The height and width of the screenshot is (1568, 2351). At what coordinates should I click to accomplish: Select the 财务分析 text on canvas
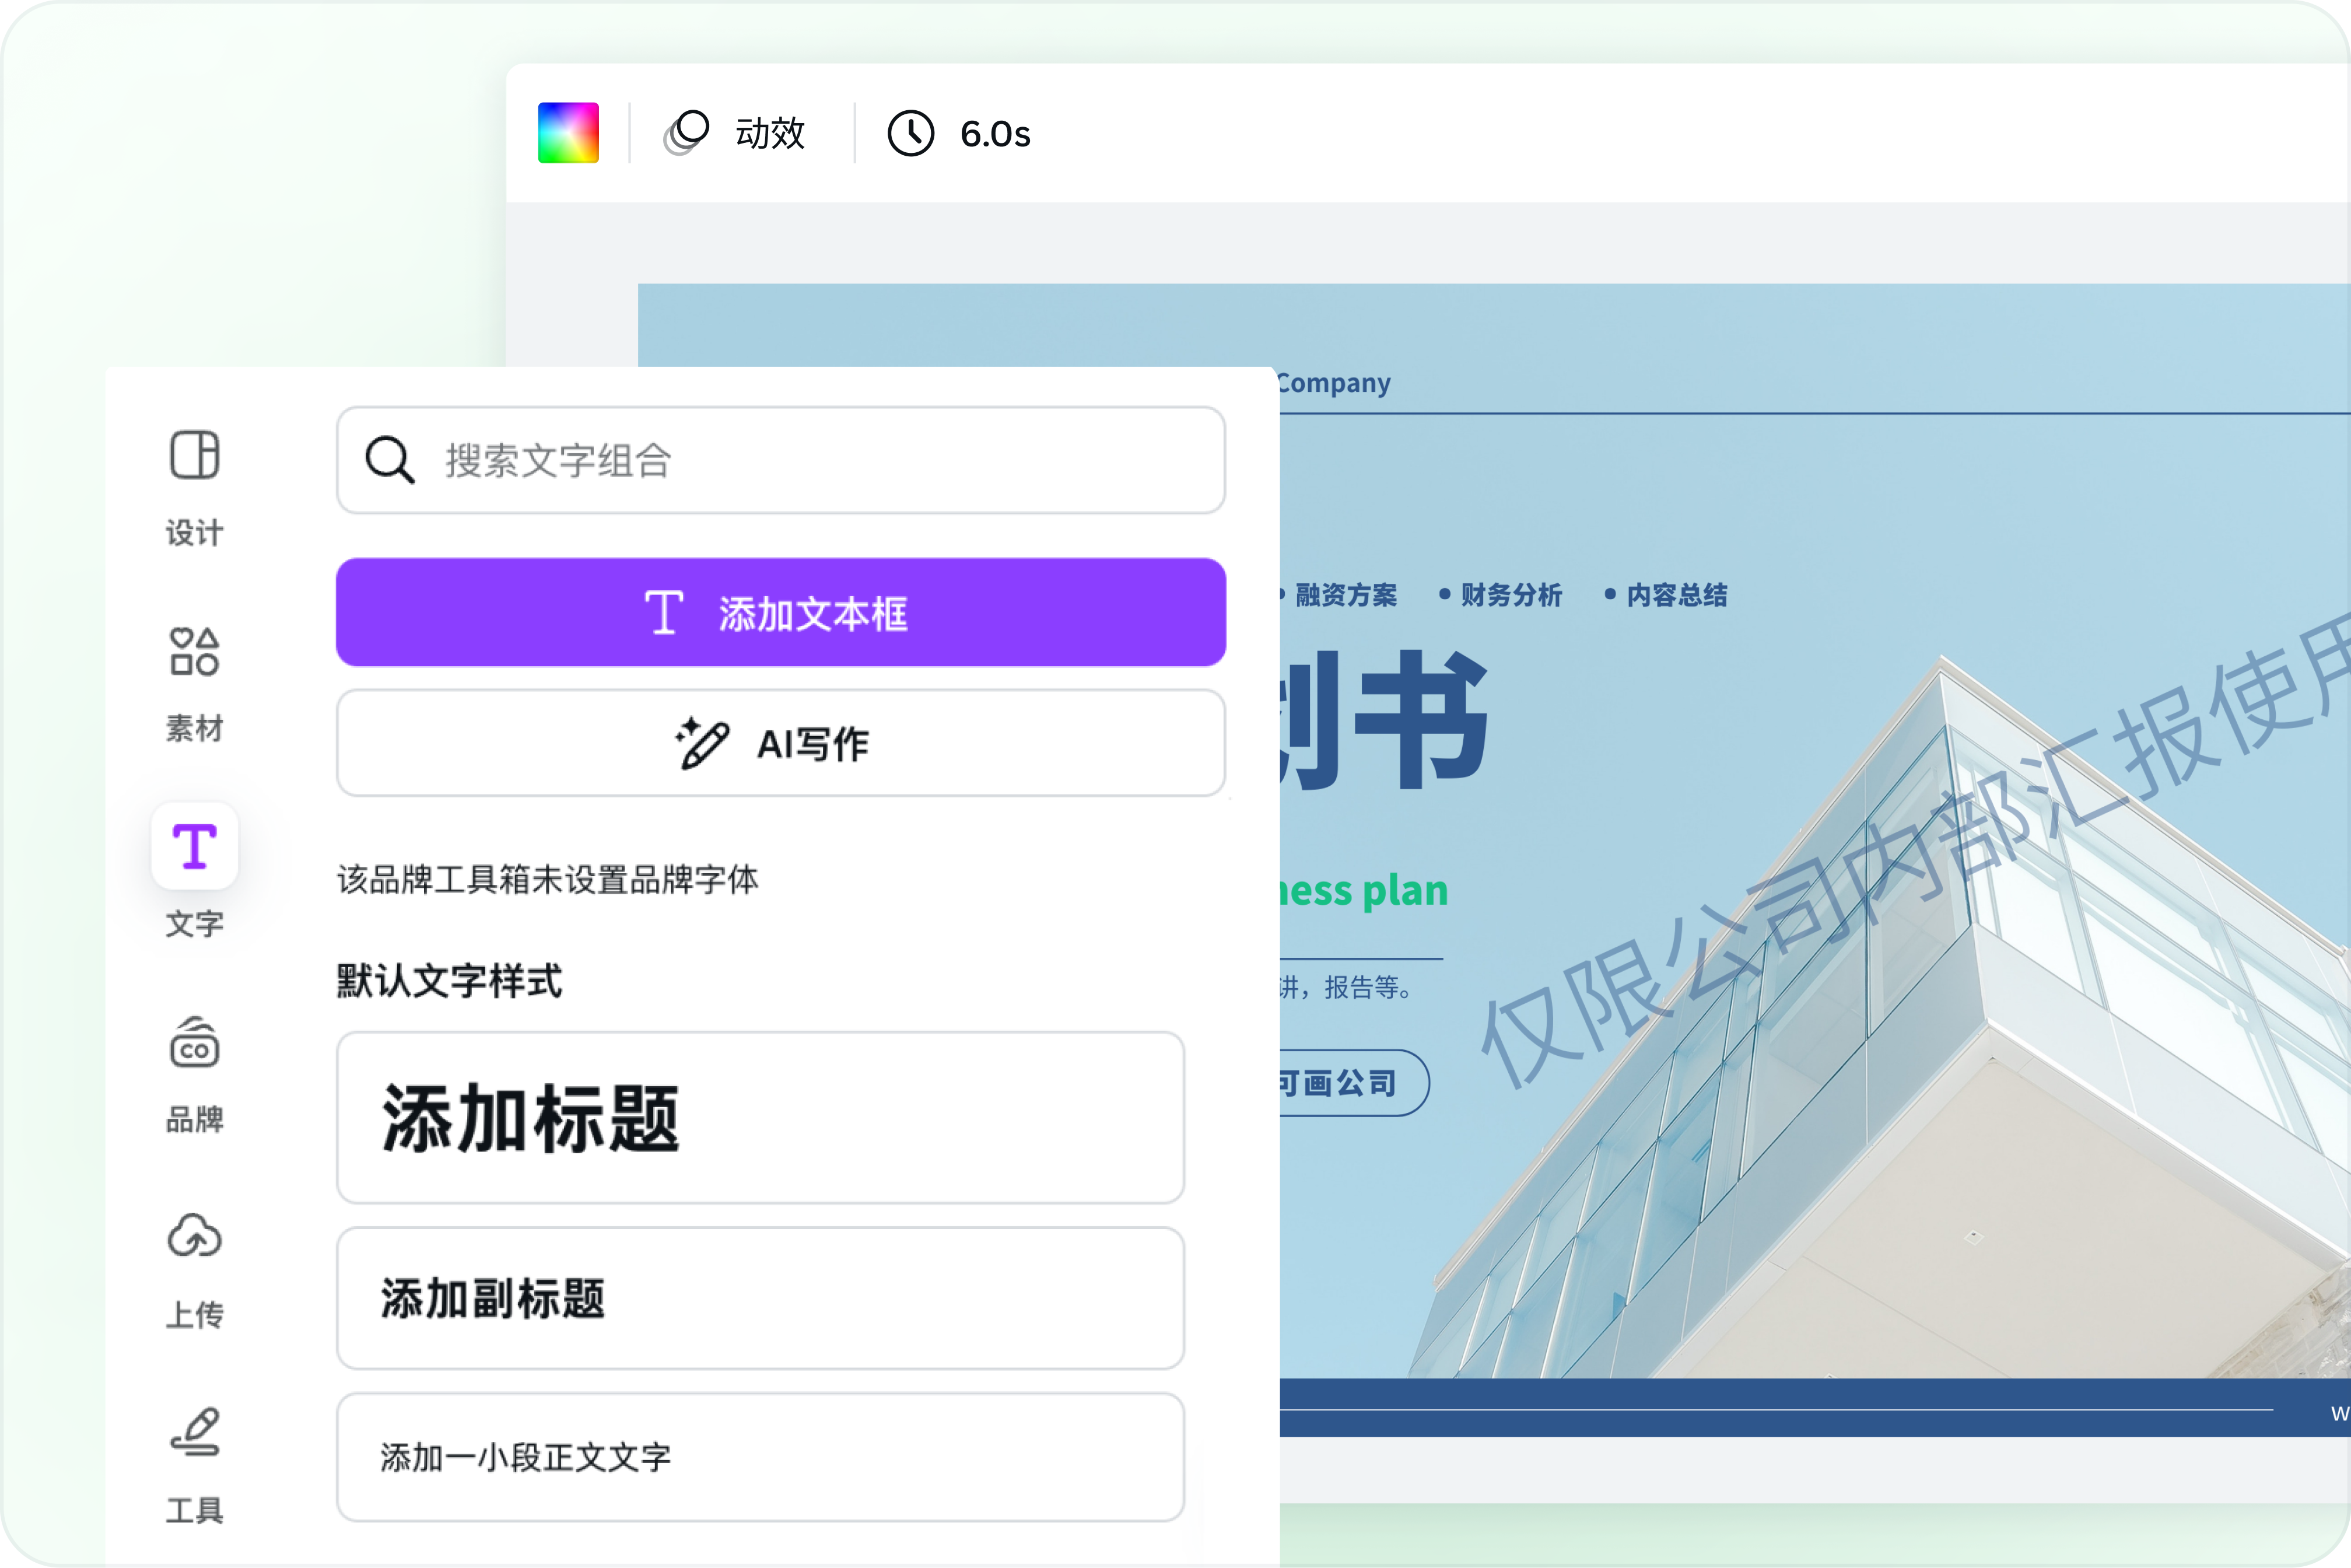click(1511, 595)
